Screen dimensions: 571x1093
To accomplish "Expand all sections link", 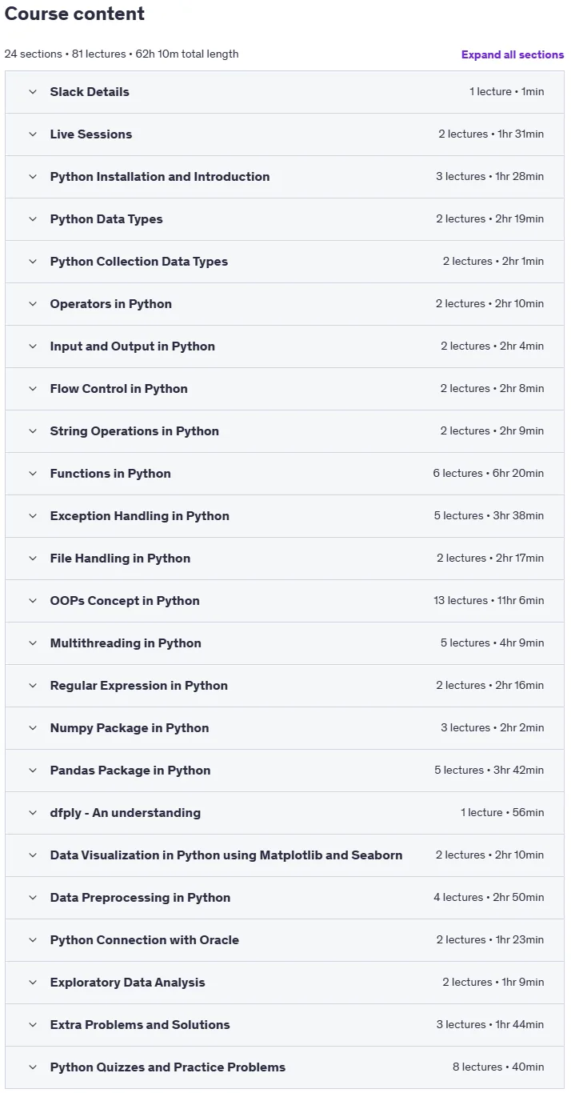I will pyautogui.click(x=513, y=54).
